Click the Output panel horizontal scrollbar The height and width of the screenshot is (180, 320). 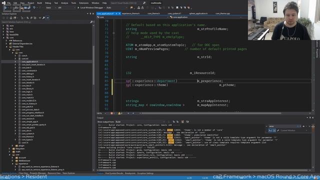click(203, 170)
